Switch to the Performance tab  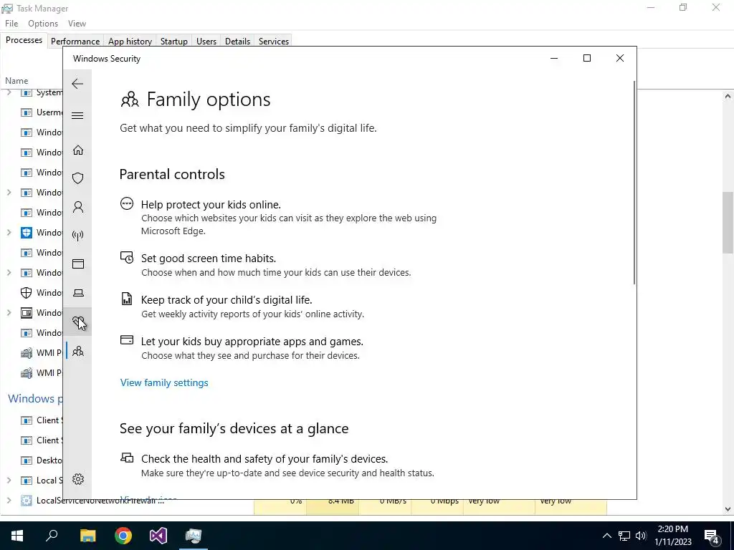click(75, 41)
